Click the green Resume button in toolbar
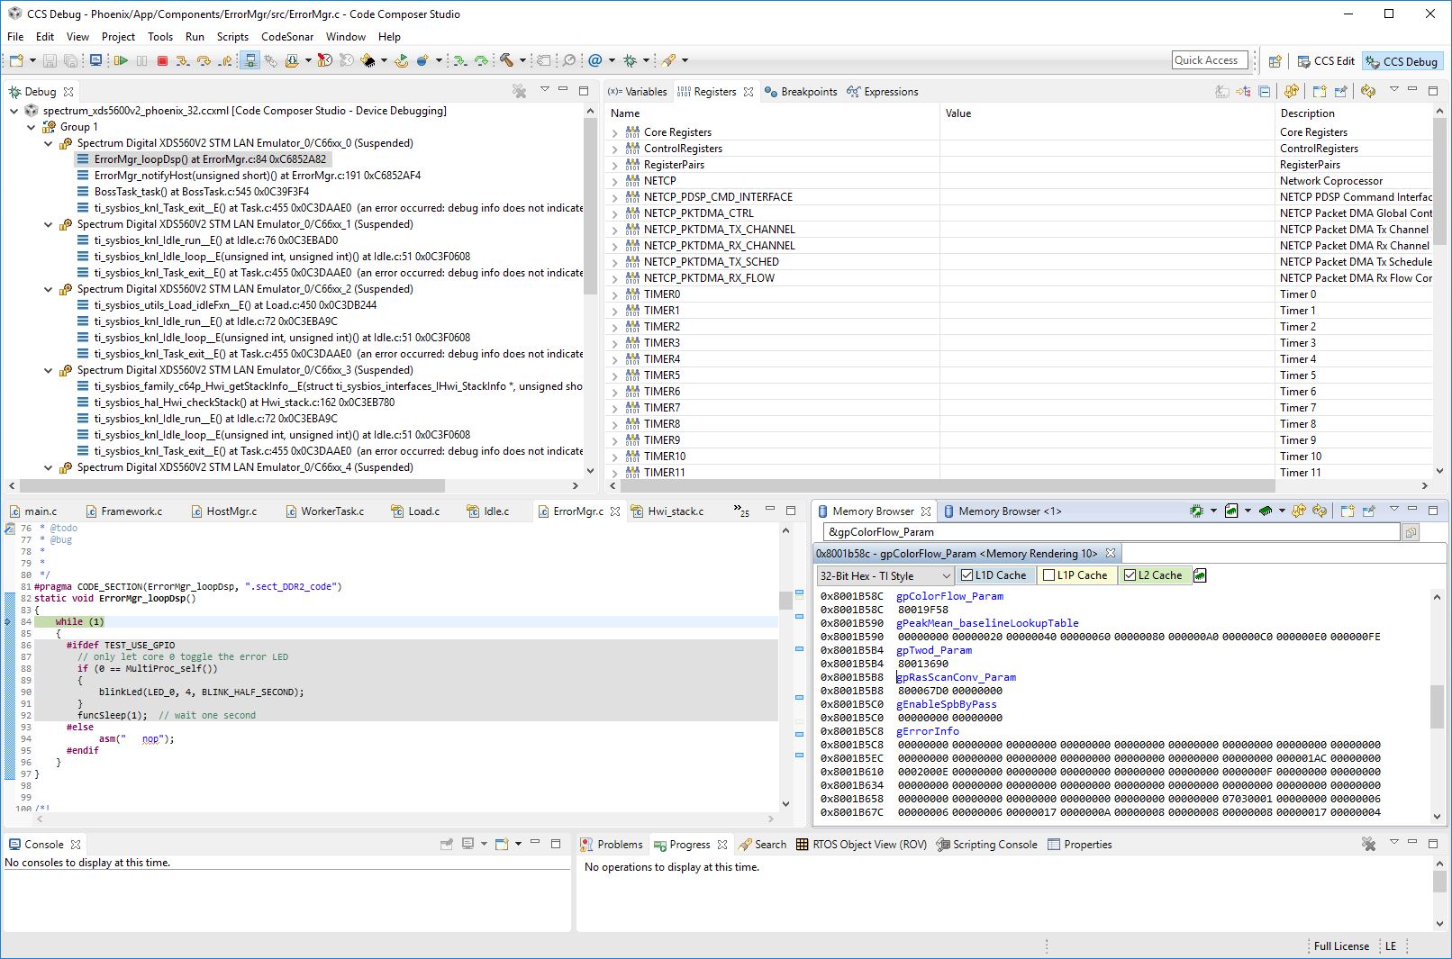The width and height of the screenshot is (1452, 959). pos(121,60)
